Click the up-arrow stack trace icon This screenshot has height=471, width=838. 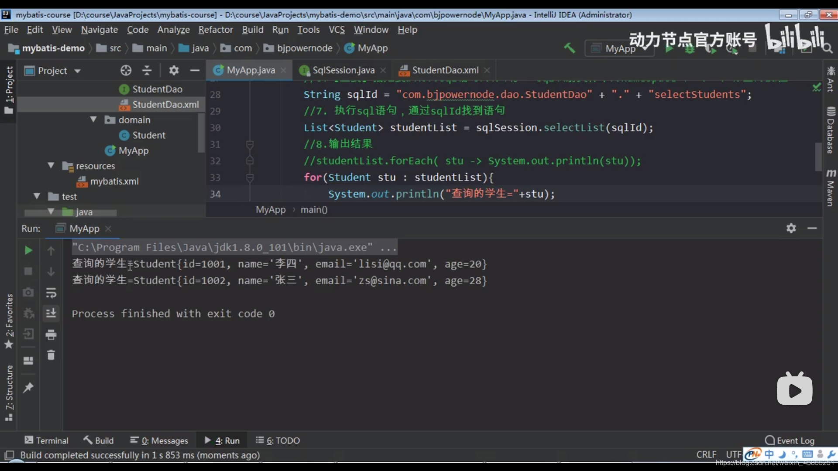coord(51,251)
